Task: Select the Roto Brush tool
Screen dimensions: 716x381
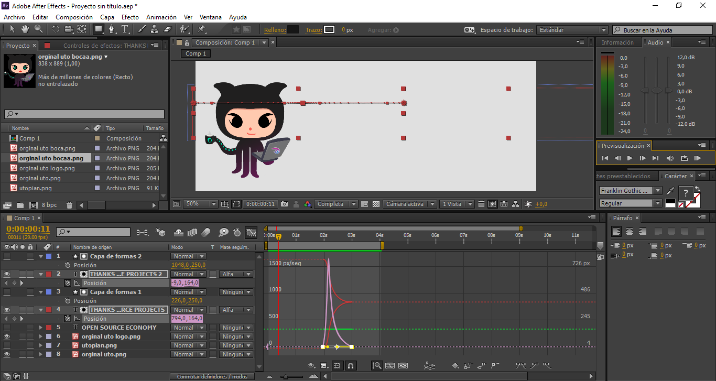Action: 185,29
